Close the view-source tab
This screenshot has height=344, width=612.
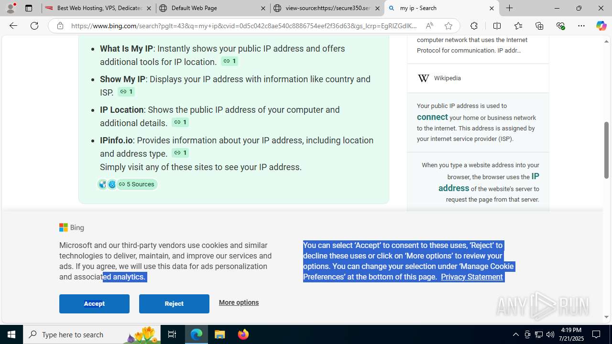click(377, 8)
